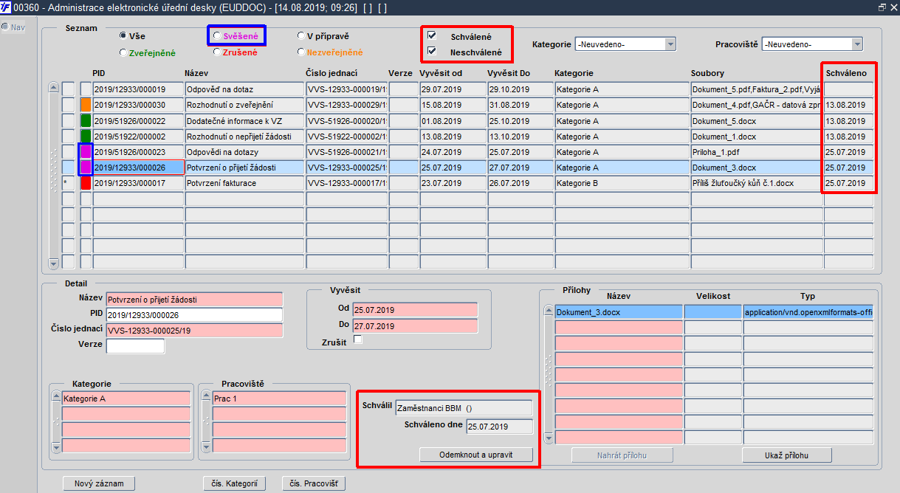Open the čís. Pracovišť codebook button
Viewport: 900px width, 493px height.
coord(313,483)
